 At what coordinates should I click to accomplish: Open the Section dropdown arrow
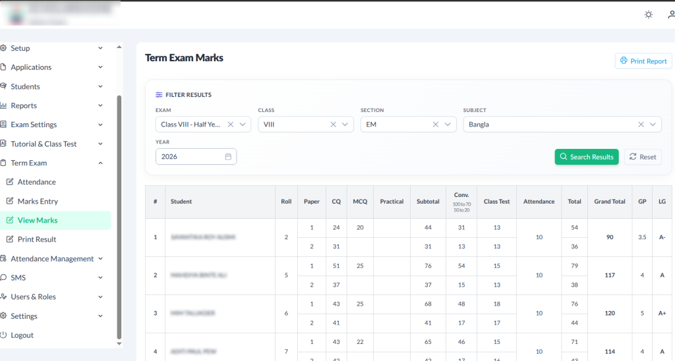[448, 125]
